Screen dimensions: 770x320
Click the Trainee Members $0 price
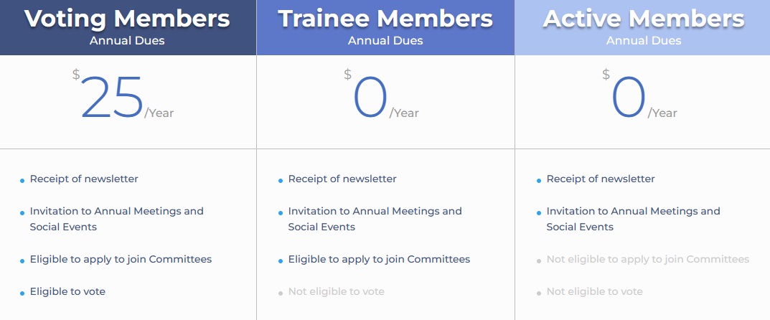[x=370, y=98]
